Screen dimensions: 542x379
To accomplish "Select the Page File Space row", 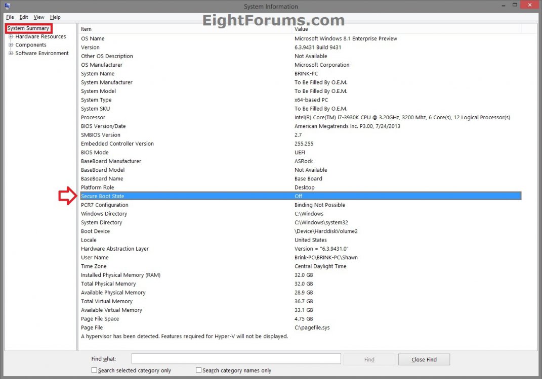I will (x=301, y=319).
